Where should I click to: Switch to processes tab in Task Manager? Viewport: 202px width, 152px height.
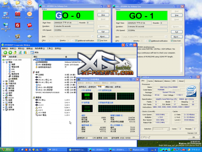[92, 87]
